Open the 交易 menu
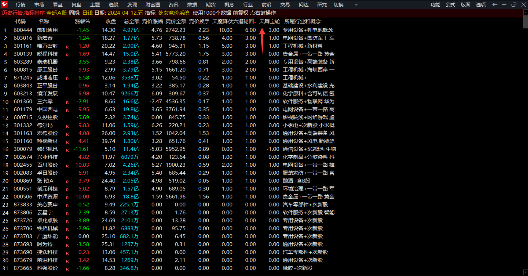The height and width of the screenshot is (276, 528). pyautogui.click(x=285, y=5)
